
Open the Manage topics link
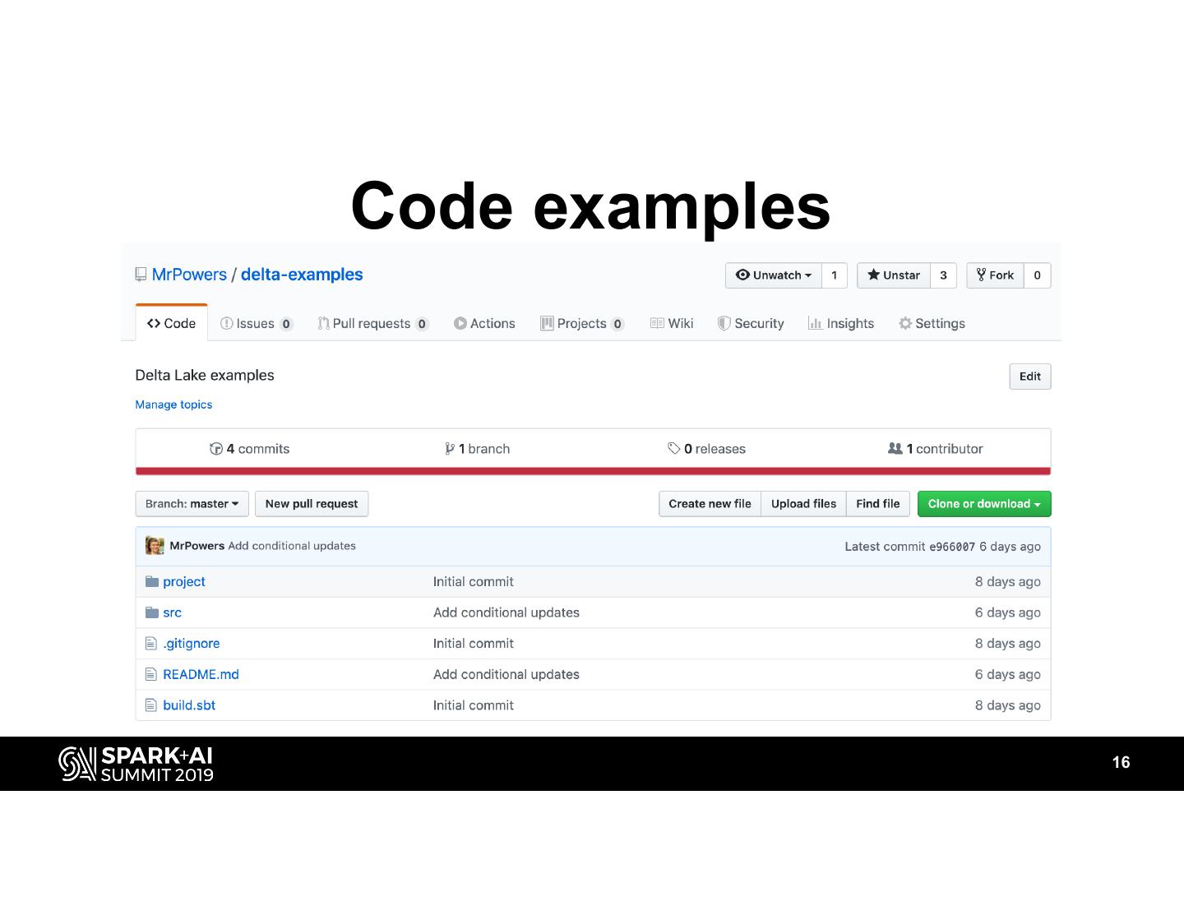pos(173,404)
